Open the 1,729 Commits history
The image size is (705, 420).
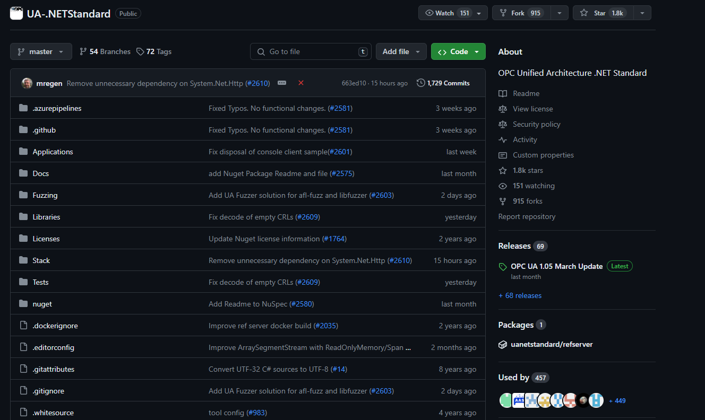point(443,83)
